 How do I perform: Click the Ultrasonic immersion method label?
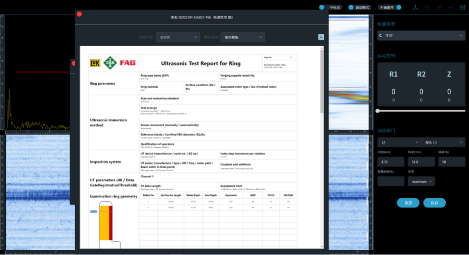(108, 122)
